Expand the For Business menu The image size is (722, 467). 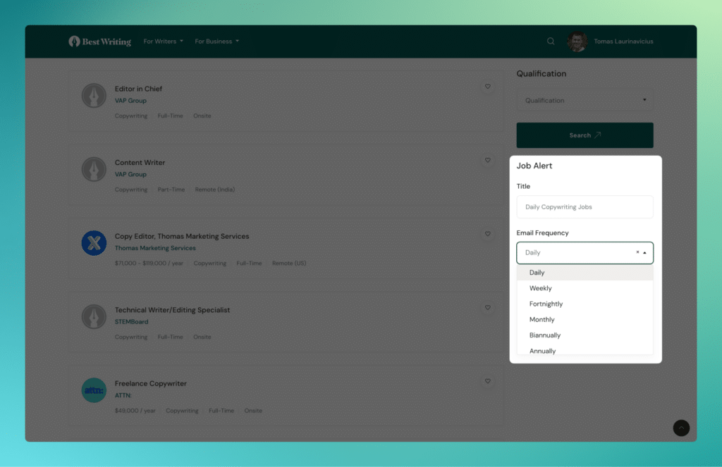pos(217,42)
